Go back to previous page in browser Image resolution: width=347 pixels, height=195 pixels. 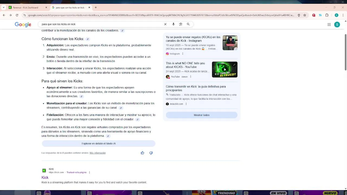pyautogui.click(x=4, y=15)
